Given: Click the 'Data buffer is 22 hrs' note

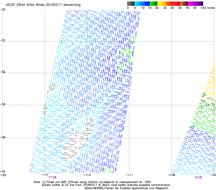Looking at the screenshot, I should [106, 185].
